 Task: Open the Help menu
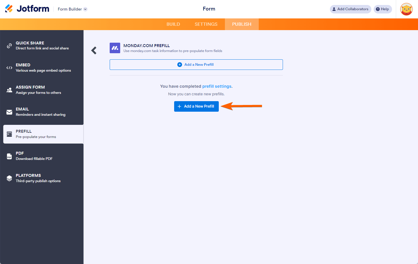(x=382, y=9)
